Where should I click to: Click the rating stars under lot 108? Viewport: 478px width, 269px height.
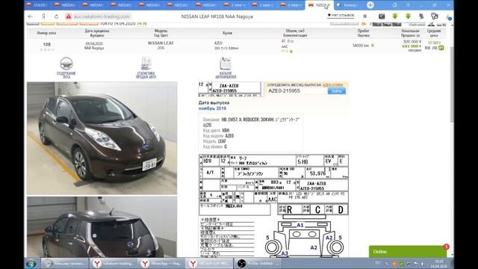coord(46,49)
